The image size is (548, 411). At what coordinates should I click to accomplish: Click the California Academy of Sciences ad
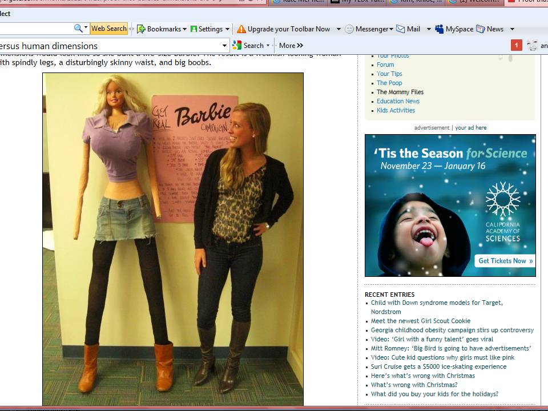pyautogui.click(x=450, y=205)
